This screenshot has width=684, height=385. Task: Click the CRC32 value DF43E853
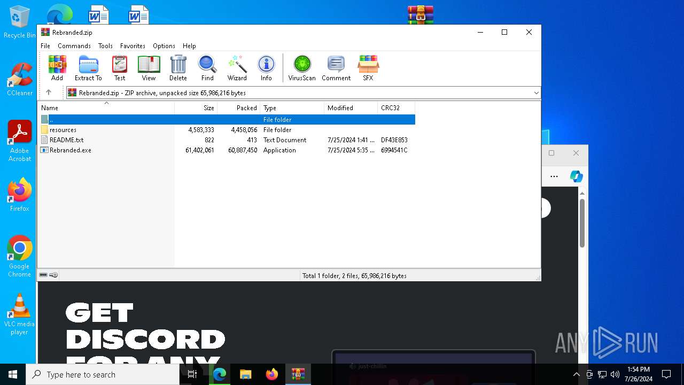(394, 140)
